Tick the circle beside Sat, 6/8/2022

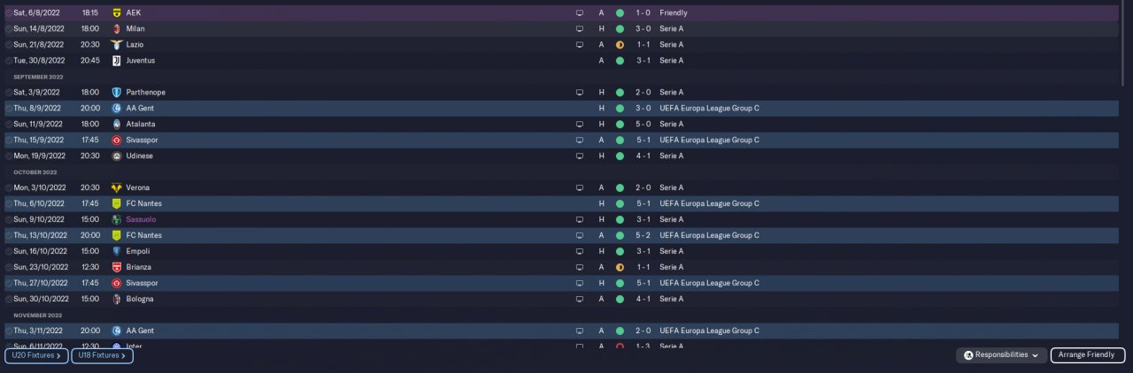point(9,13)
